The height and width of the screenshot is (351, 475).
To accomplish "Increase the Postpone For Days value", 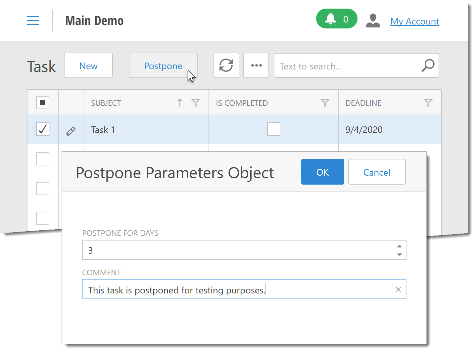I will [x=400, y=246].
